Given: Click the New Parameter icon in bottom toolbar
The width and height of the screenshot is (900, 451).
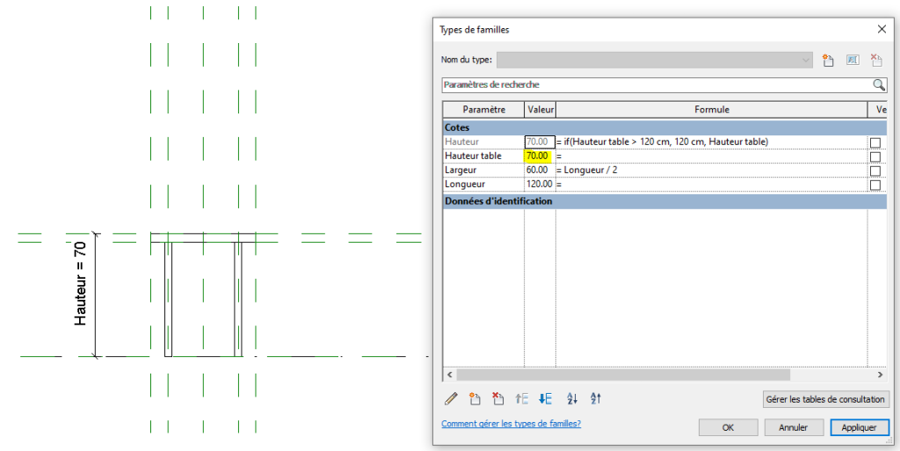Looking at the screenshot, I should point(475,399).
